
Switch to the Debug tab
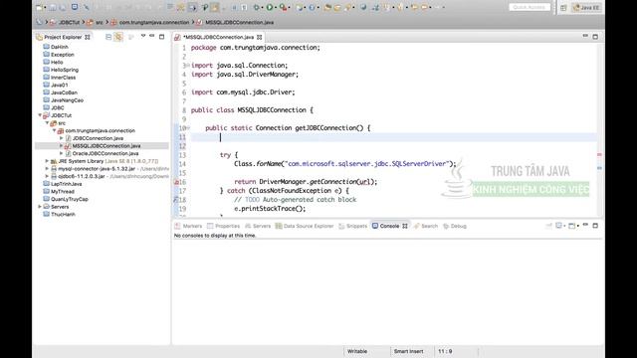(x=455, y=226)
